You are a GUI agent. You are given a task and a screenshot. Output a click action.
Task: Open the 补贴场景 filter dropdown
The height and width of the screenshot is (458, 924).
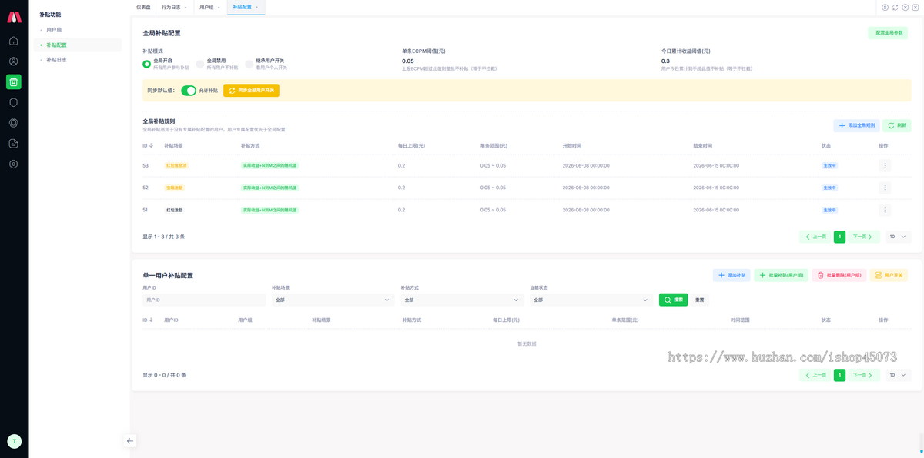coord(333,300)
